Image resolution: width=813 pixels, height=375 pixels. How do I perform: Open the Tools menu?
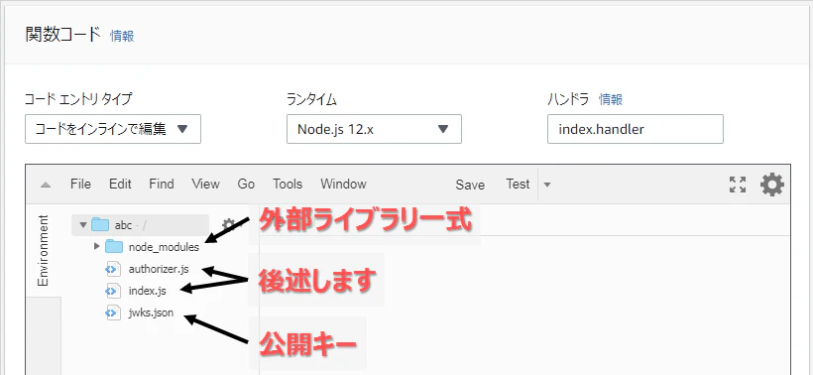(288, 185)
